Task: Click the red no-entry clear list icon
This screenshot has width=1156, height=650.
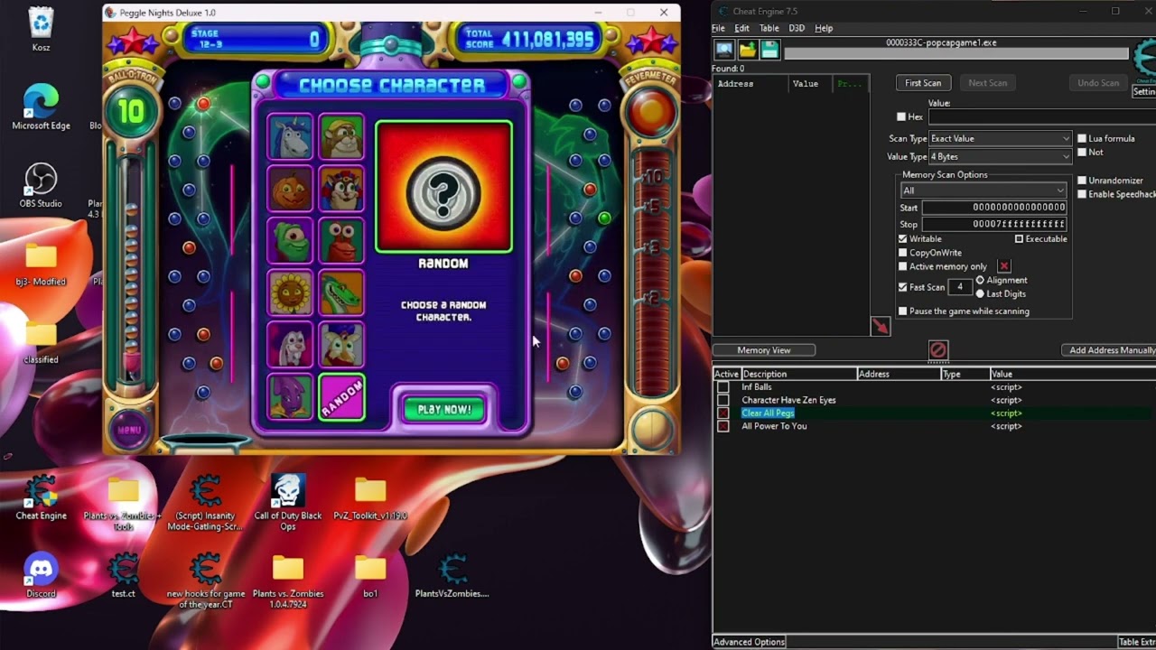Action: coord(937,349)
